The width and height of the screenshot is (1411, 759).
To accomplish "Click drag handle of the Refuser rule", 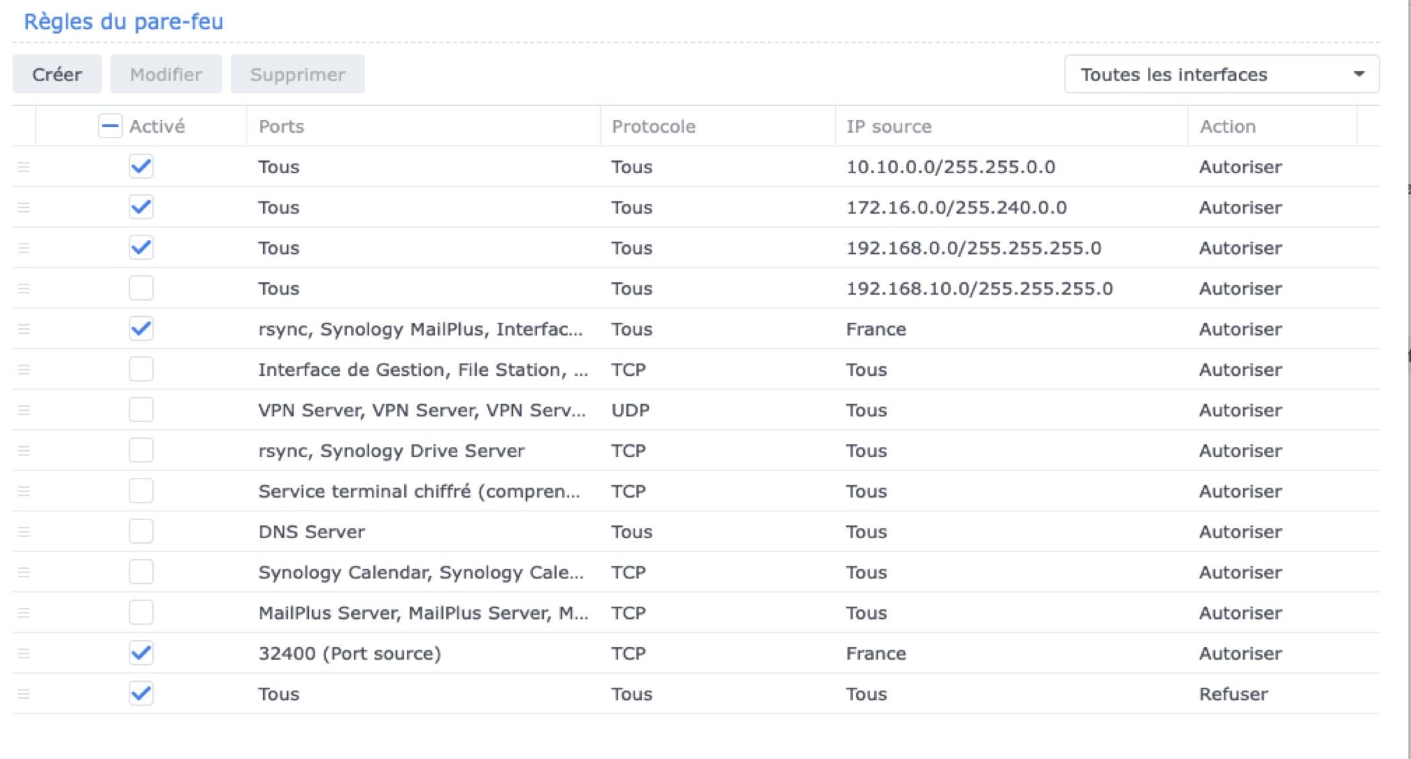I will tap(23, 694).
